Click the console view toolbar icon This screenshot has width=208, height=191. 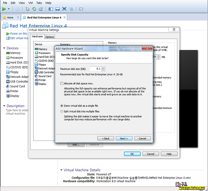[81, 9]
